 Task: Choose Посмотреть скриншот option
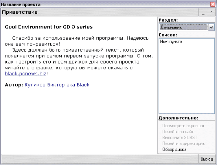point(183,126)
